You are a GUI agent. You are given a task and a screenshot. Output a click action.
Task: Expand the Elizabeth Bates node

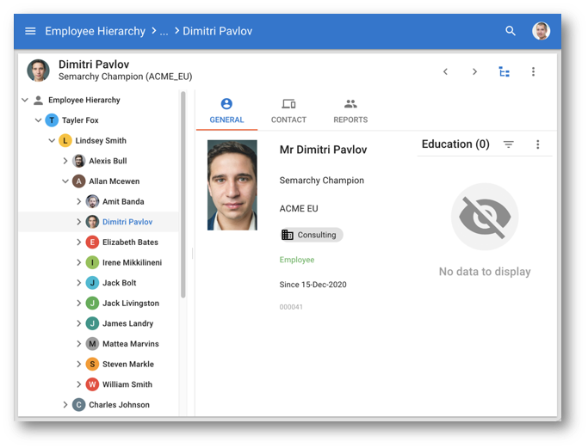pos(78,242)
